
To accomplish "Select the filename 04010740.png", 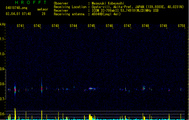I will click(17, 8).
